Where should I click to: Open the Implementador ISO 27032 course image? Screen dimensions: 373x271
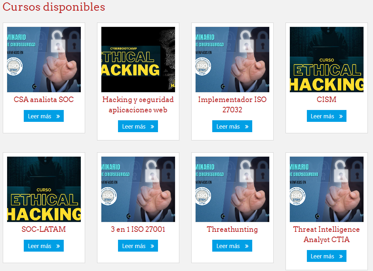pos(232,59)
